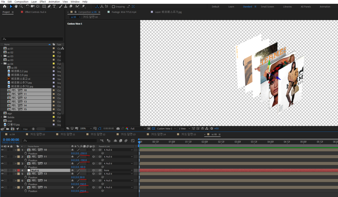
Task: Select the Camera tool
Action: (33, 6)
